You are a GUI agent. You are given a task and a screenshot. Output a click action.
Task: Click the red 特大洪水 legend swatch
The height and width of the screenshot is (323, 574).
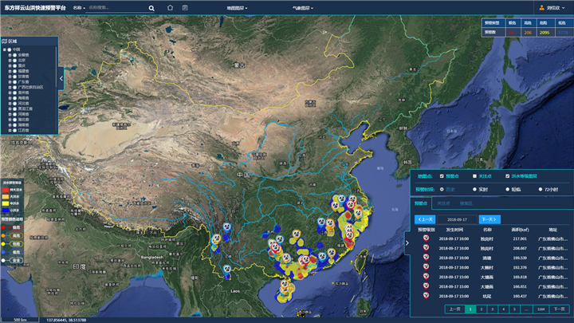pos(6,191)
